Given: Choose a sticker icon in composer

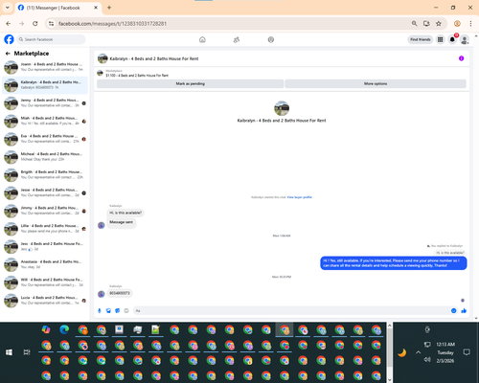Looking at the screenshot, I should click(118, 310).
